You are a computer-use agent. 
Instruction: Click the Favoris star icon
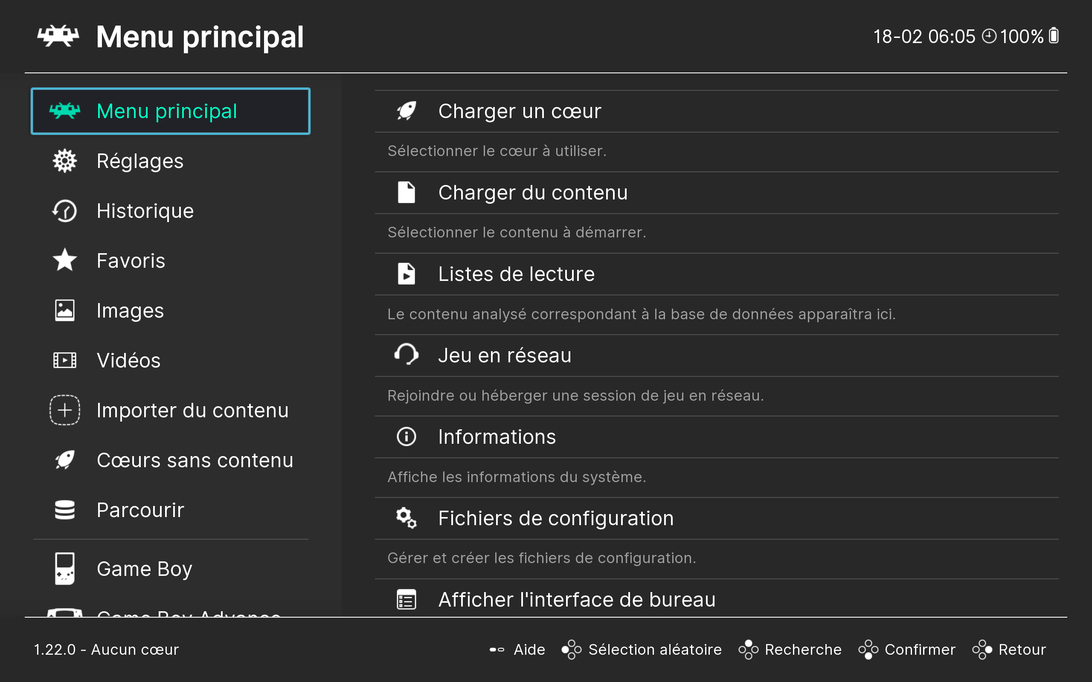click(64, 261)
